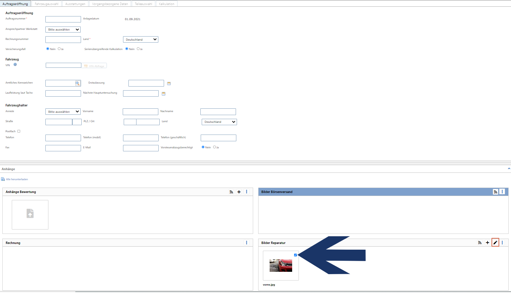Open more options in Bilder Reparatur
The height and width of the screenshot is (302, 511).
[x=502, y=243]
